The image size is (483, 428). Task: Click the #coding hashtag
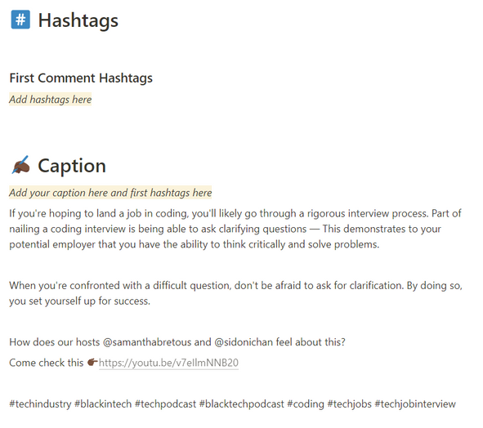pyautogui.click(x=306, y=403)
